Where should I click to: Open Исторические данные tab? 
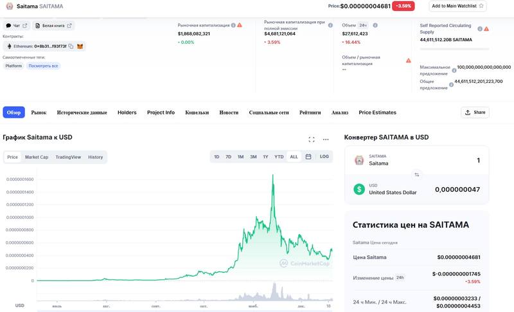(82, 113)
